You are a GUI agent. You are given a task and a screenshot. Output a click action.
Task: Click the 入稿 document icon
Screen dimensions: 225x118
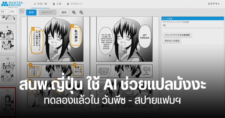54,4
